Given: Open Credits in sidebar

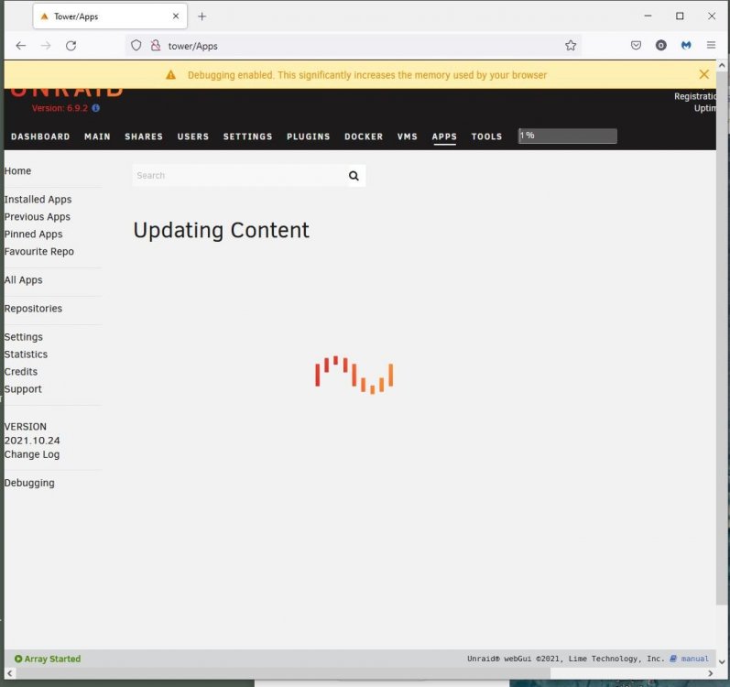Looking at the screenshot, I should (21, 371).
